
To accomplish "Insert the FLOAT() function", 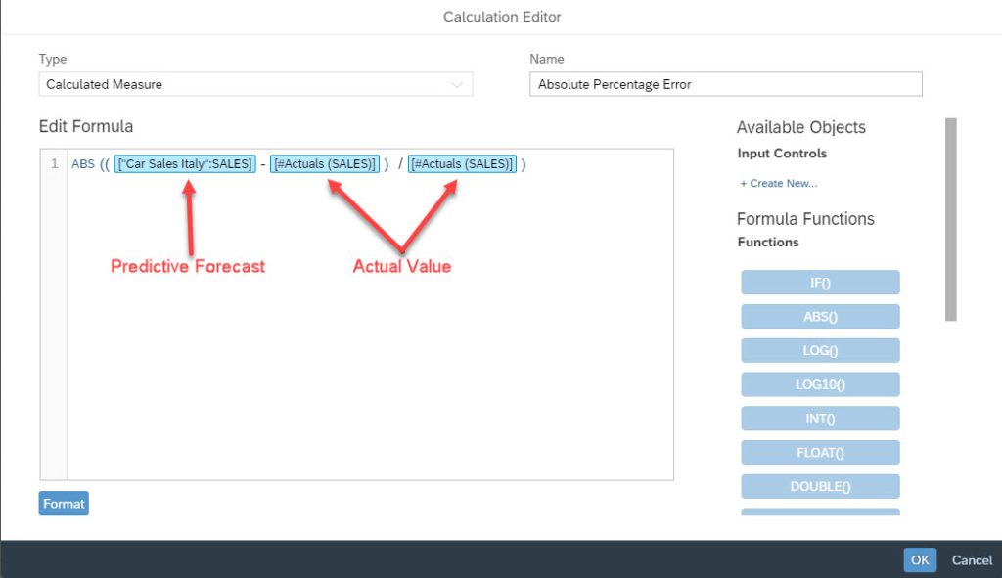I will [x=821, y=452].
